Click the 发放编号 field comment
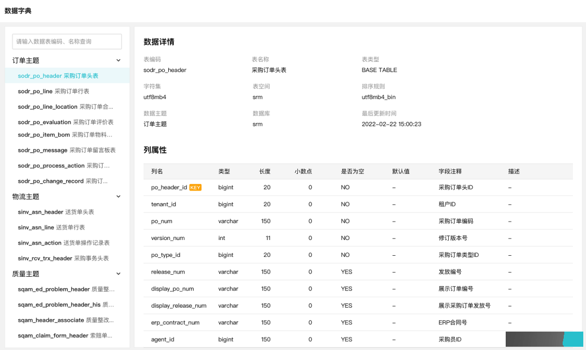This screenshot has width=586, height=350. coord(450,272)
